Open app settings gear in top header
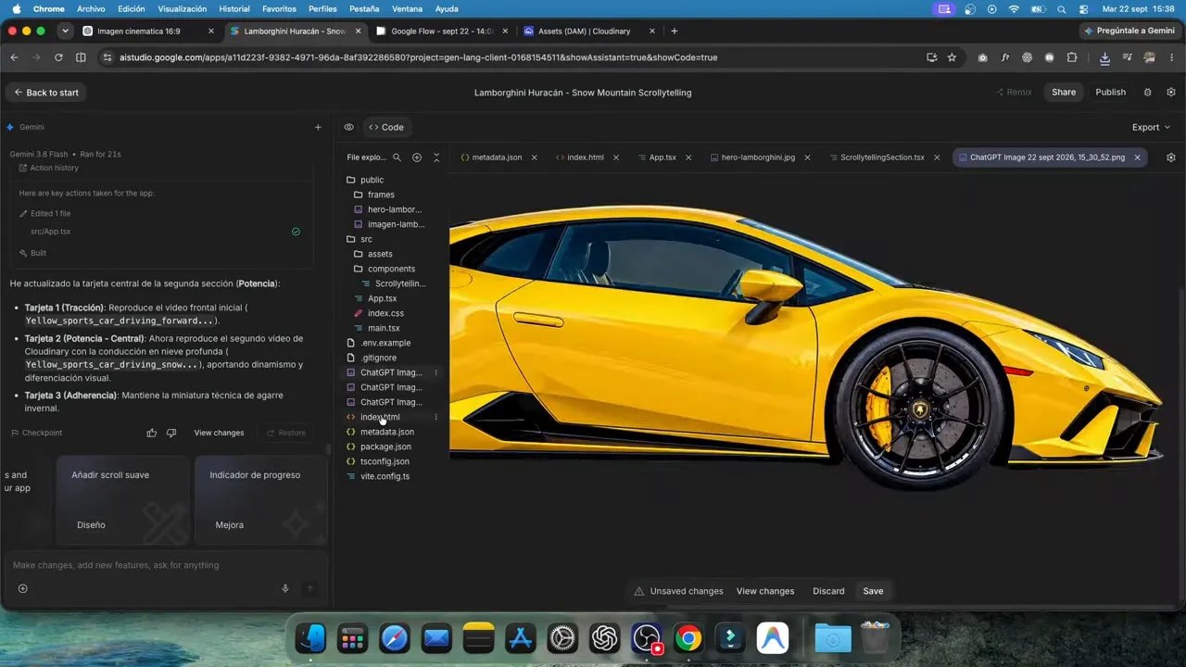Screen dimensions: 1186x667 (x=1171, y=93)
